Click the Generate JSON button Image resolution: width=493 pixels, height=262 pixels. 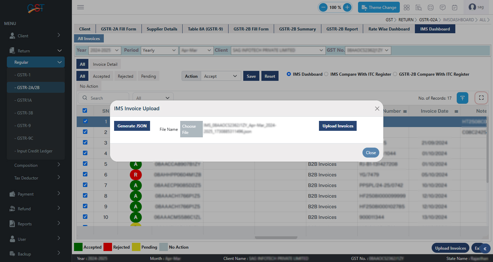pyautogui.click(x=132, y=126)
